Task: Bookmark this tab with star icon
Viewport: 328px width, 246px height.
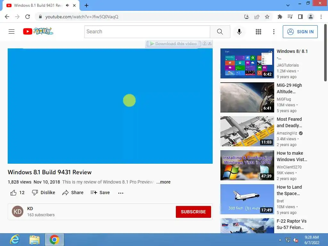Action: (x=267, y=17)
